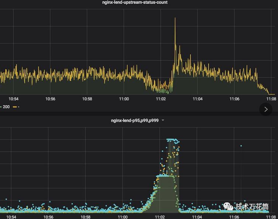Open the nginx-lend-p95,p99,p999 panel dropdown arrow
Screen dimensions: 278x219
(163, 120)
